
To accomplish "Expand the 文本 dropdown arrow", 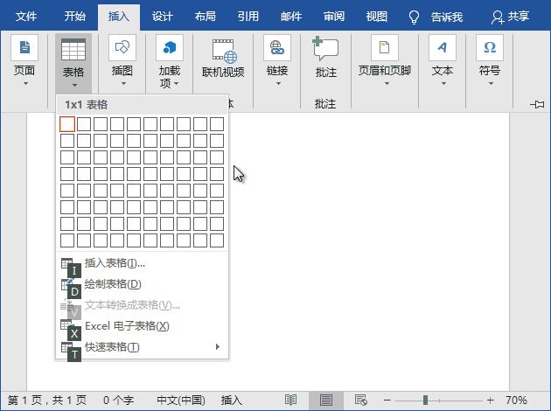I will pyautogui.click(x=443, y=84).
